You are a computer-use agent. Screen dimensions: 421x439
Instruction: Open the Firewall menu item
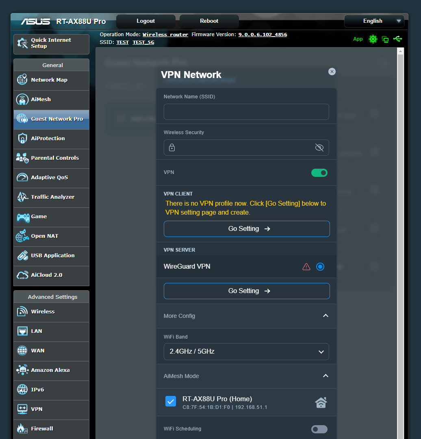coord(52,429)
